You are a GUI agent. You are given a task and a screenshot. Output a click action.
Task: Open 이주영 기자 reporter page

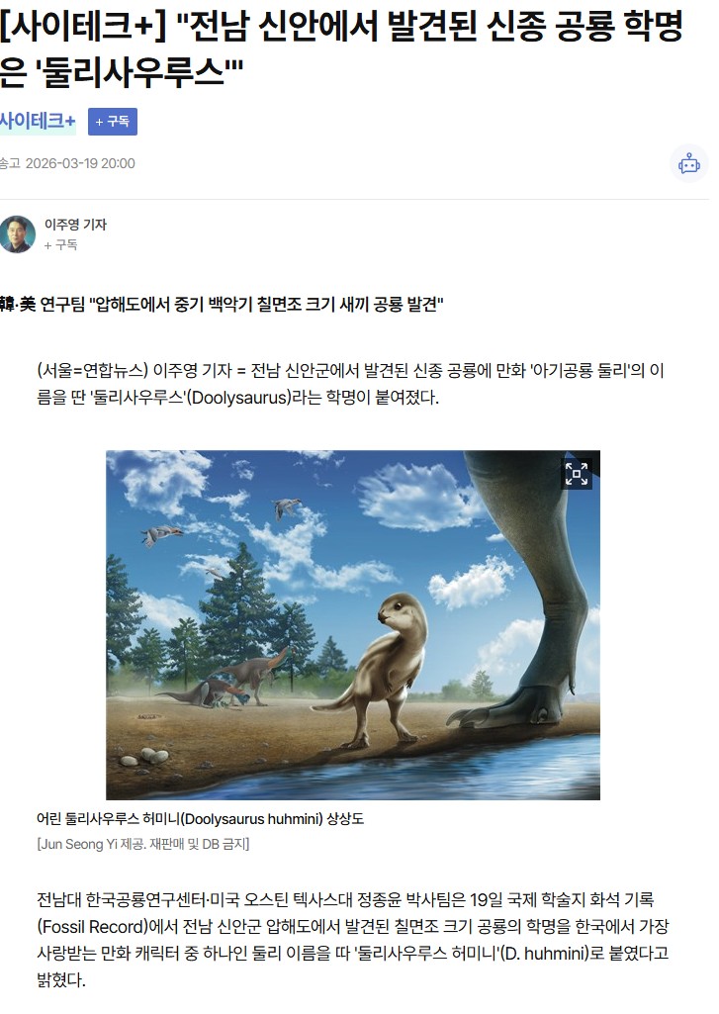coord(75,225)
